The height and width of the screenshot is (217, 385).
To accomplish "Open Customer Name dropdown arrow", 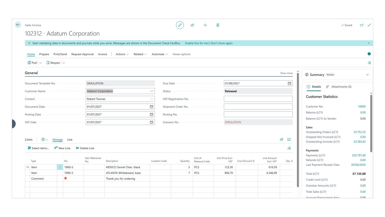I will (152, 91).
